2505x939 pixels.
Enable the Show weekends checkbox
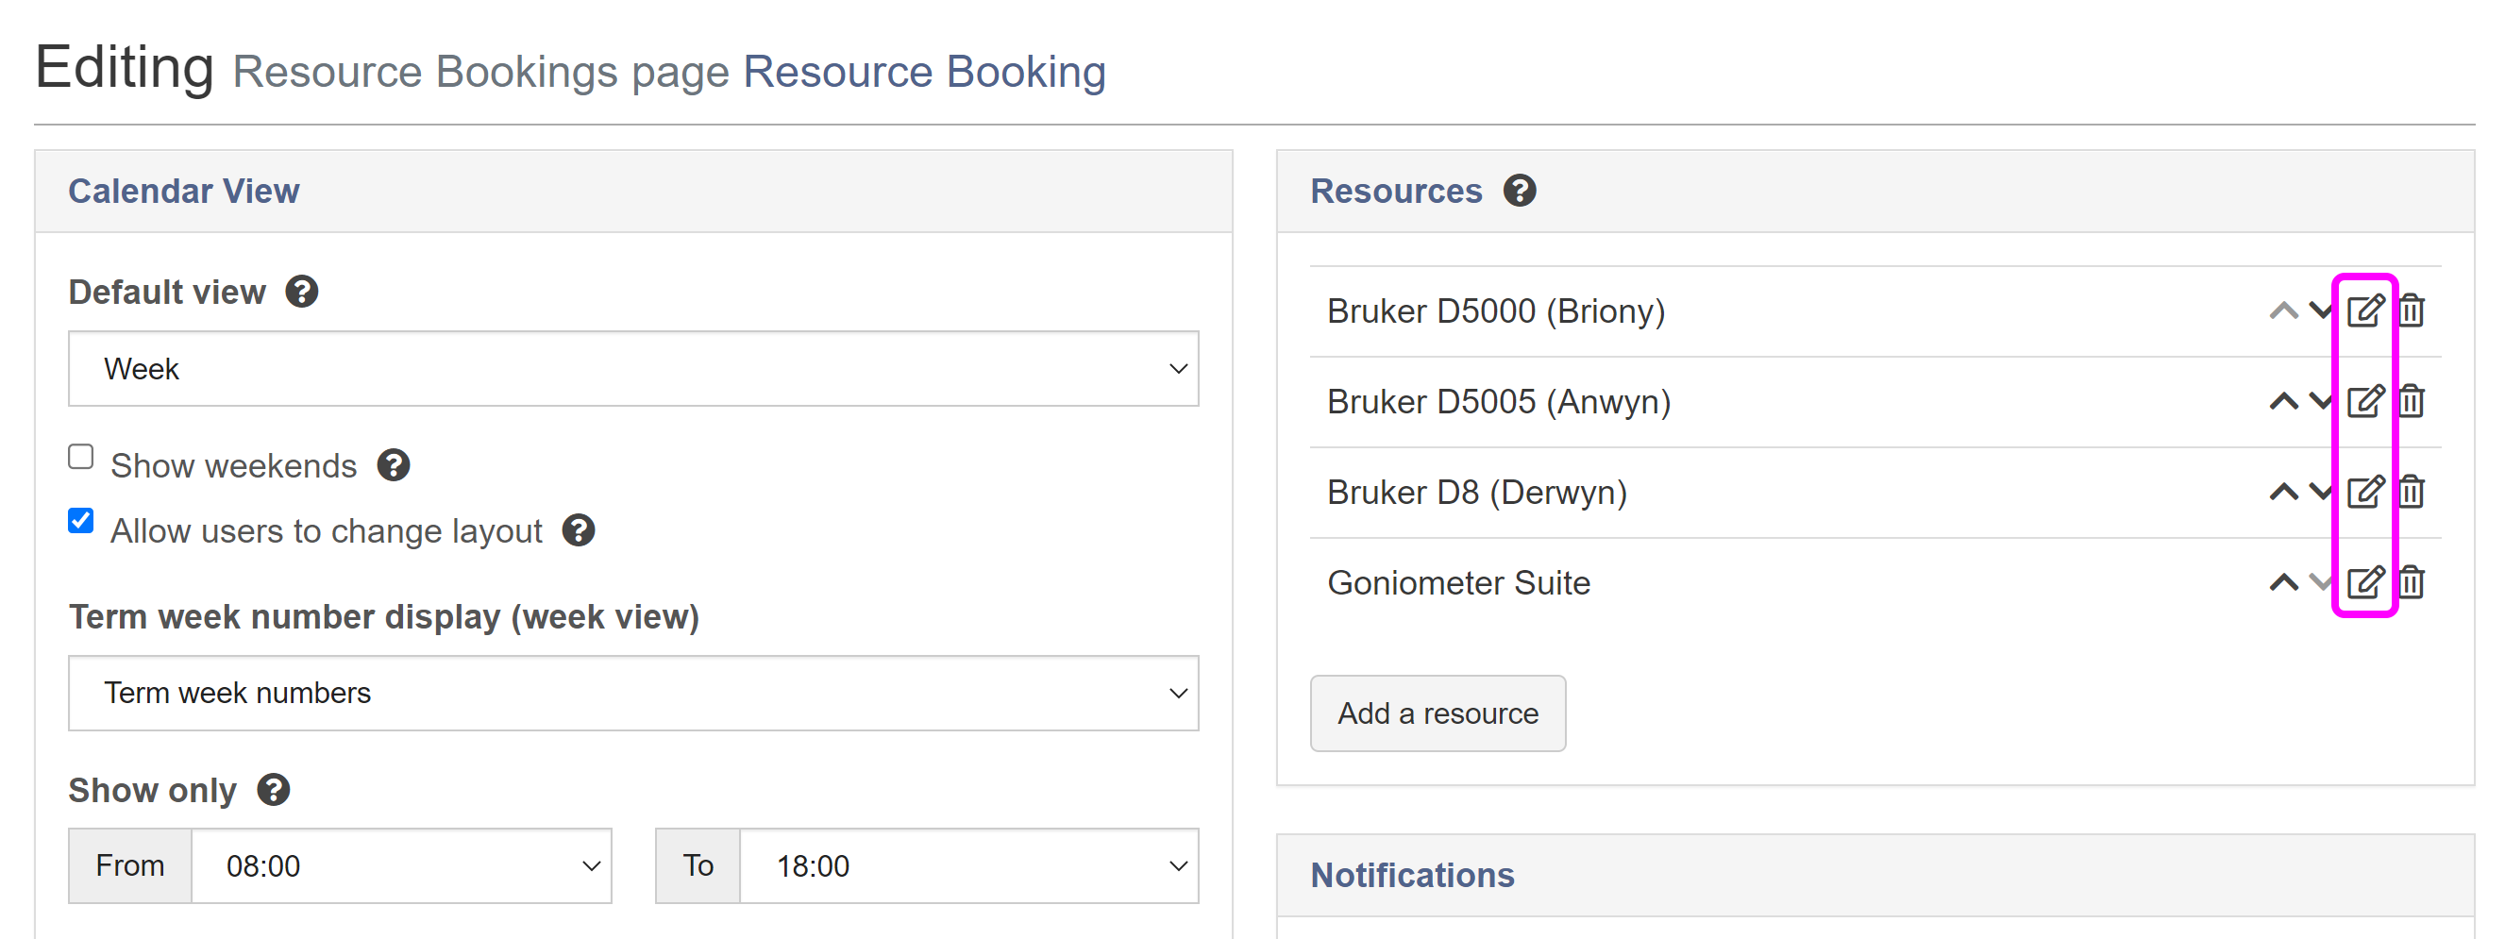click(x=81, y=457)
